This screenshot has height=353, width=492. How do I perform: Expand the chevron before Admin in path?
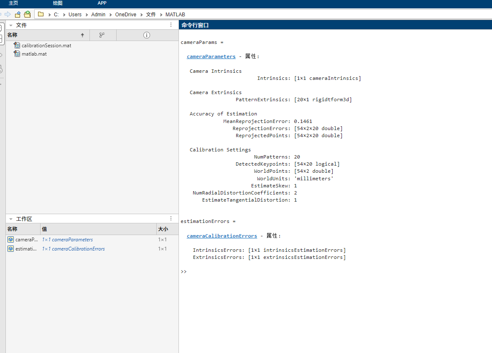click(x=87, y=15)
